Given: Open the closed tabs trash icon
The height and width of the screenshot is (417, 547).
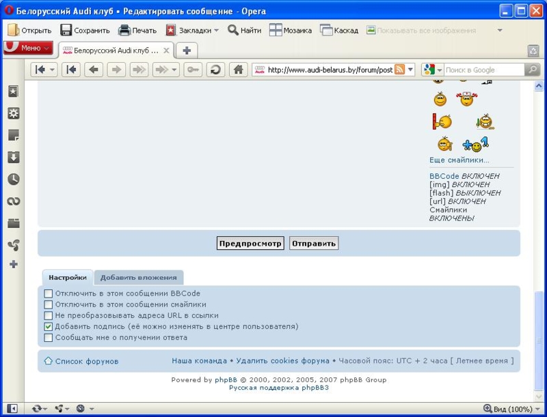Looking at the screenshot, I should point(533,51).
